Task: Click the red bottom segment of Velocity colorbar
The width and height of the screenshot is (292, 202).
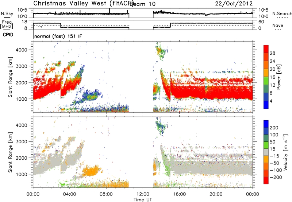Action: point(266,180)
